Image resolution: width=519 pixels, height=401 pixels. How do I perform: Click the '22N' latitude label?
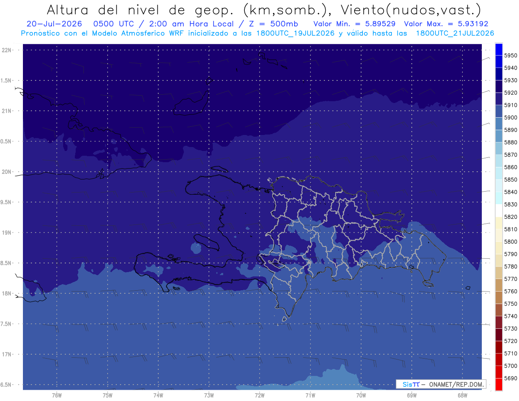7,50
